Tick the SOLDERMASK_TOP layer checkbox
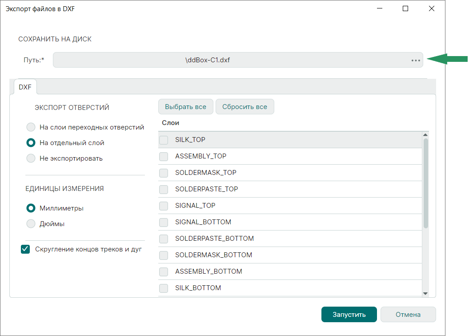 click(164, 173)
